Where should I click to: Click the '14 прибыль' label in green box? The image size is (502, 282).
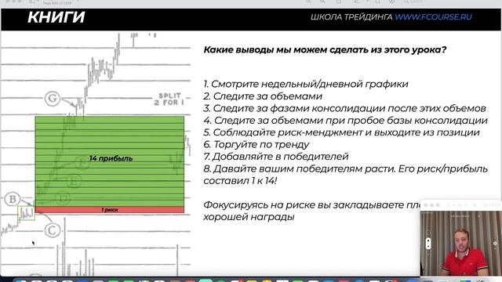[111, 158]
